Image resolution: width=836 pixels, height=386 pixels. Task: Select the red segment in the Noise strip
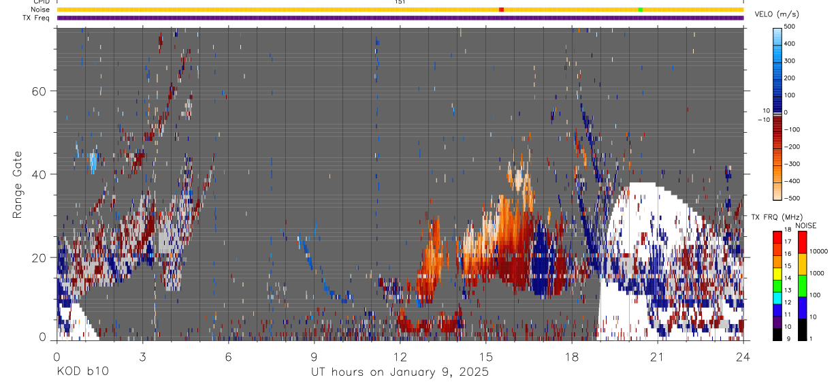[x=501, y=10]
